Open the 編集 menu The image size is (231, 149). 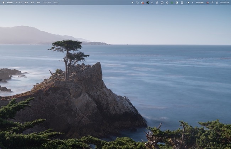click(26, 2)
